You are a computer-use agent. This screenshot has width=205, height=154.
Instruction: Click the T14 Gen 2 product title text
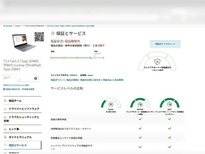(x=23, y=65)
